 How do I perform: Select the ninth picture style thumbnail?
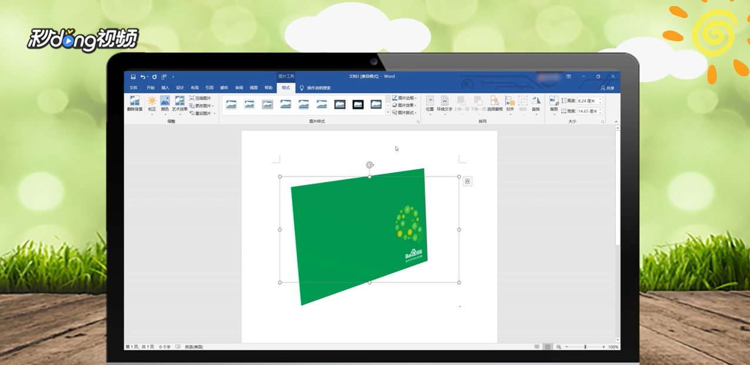[376, 104]
